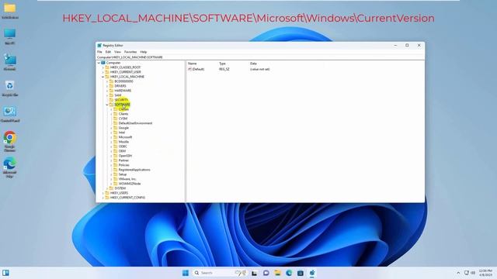Screen dimensions: 497x279
Task: Click the Computer icon in the tree
Action: 103,63
